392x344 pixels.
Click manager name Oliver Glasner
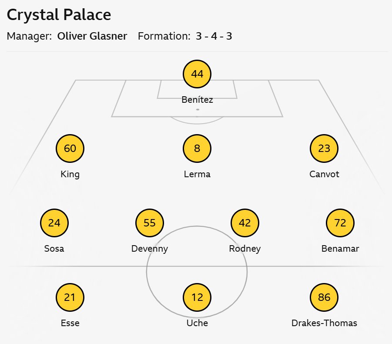click(92, 36)
